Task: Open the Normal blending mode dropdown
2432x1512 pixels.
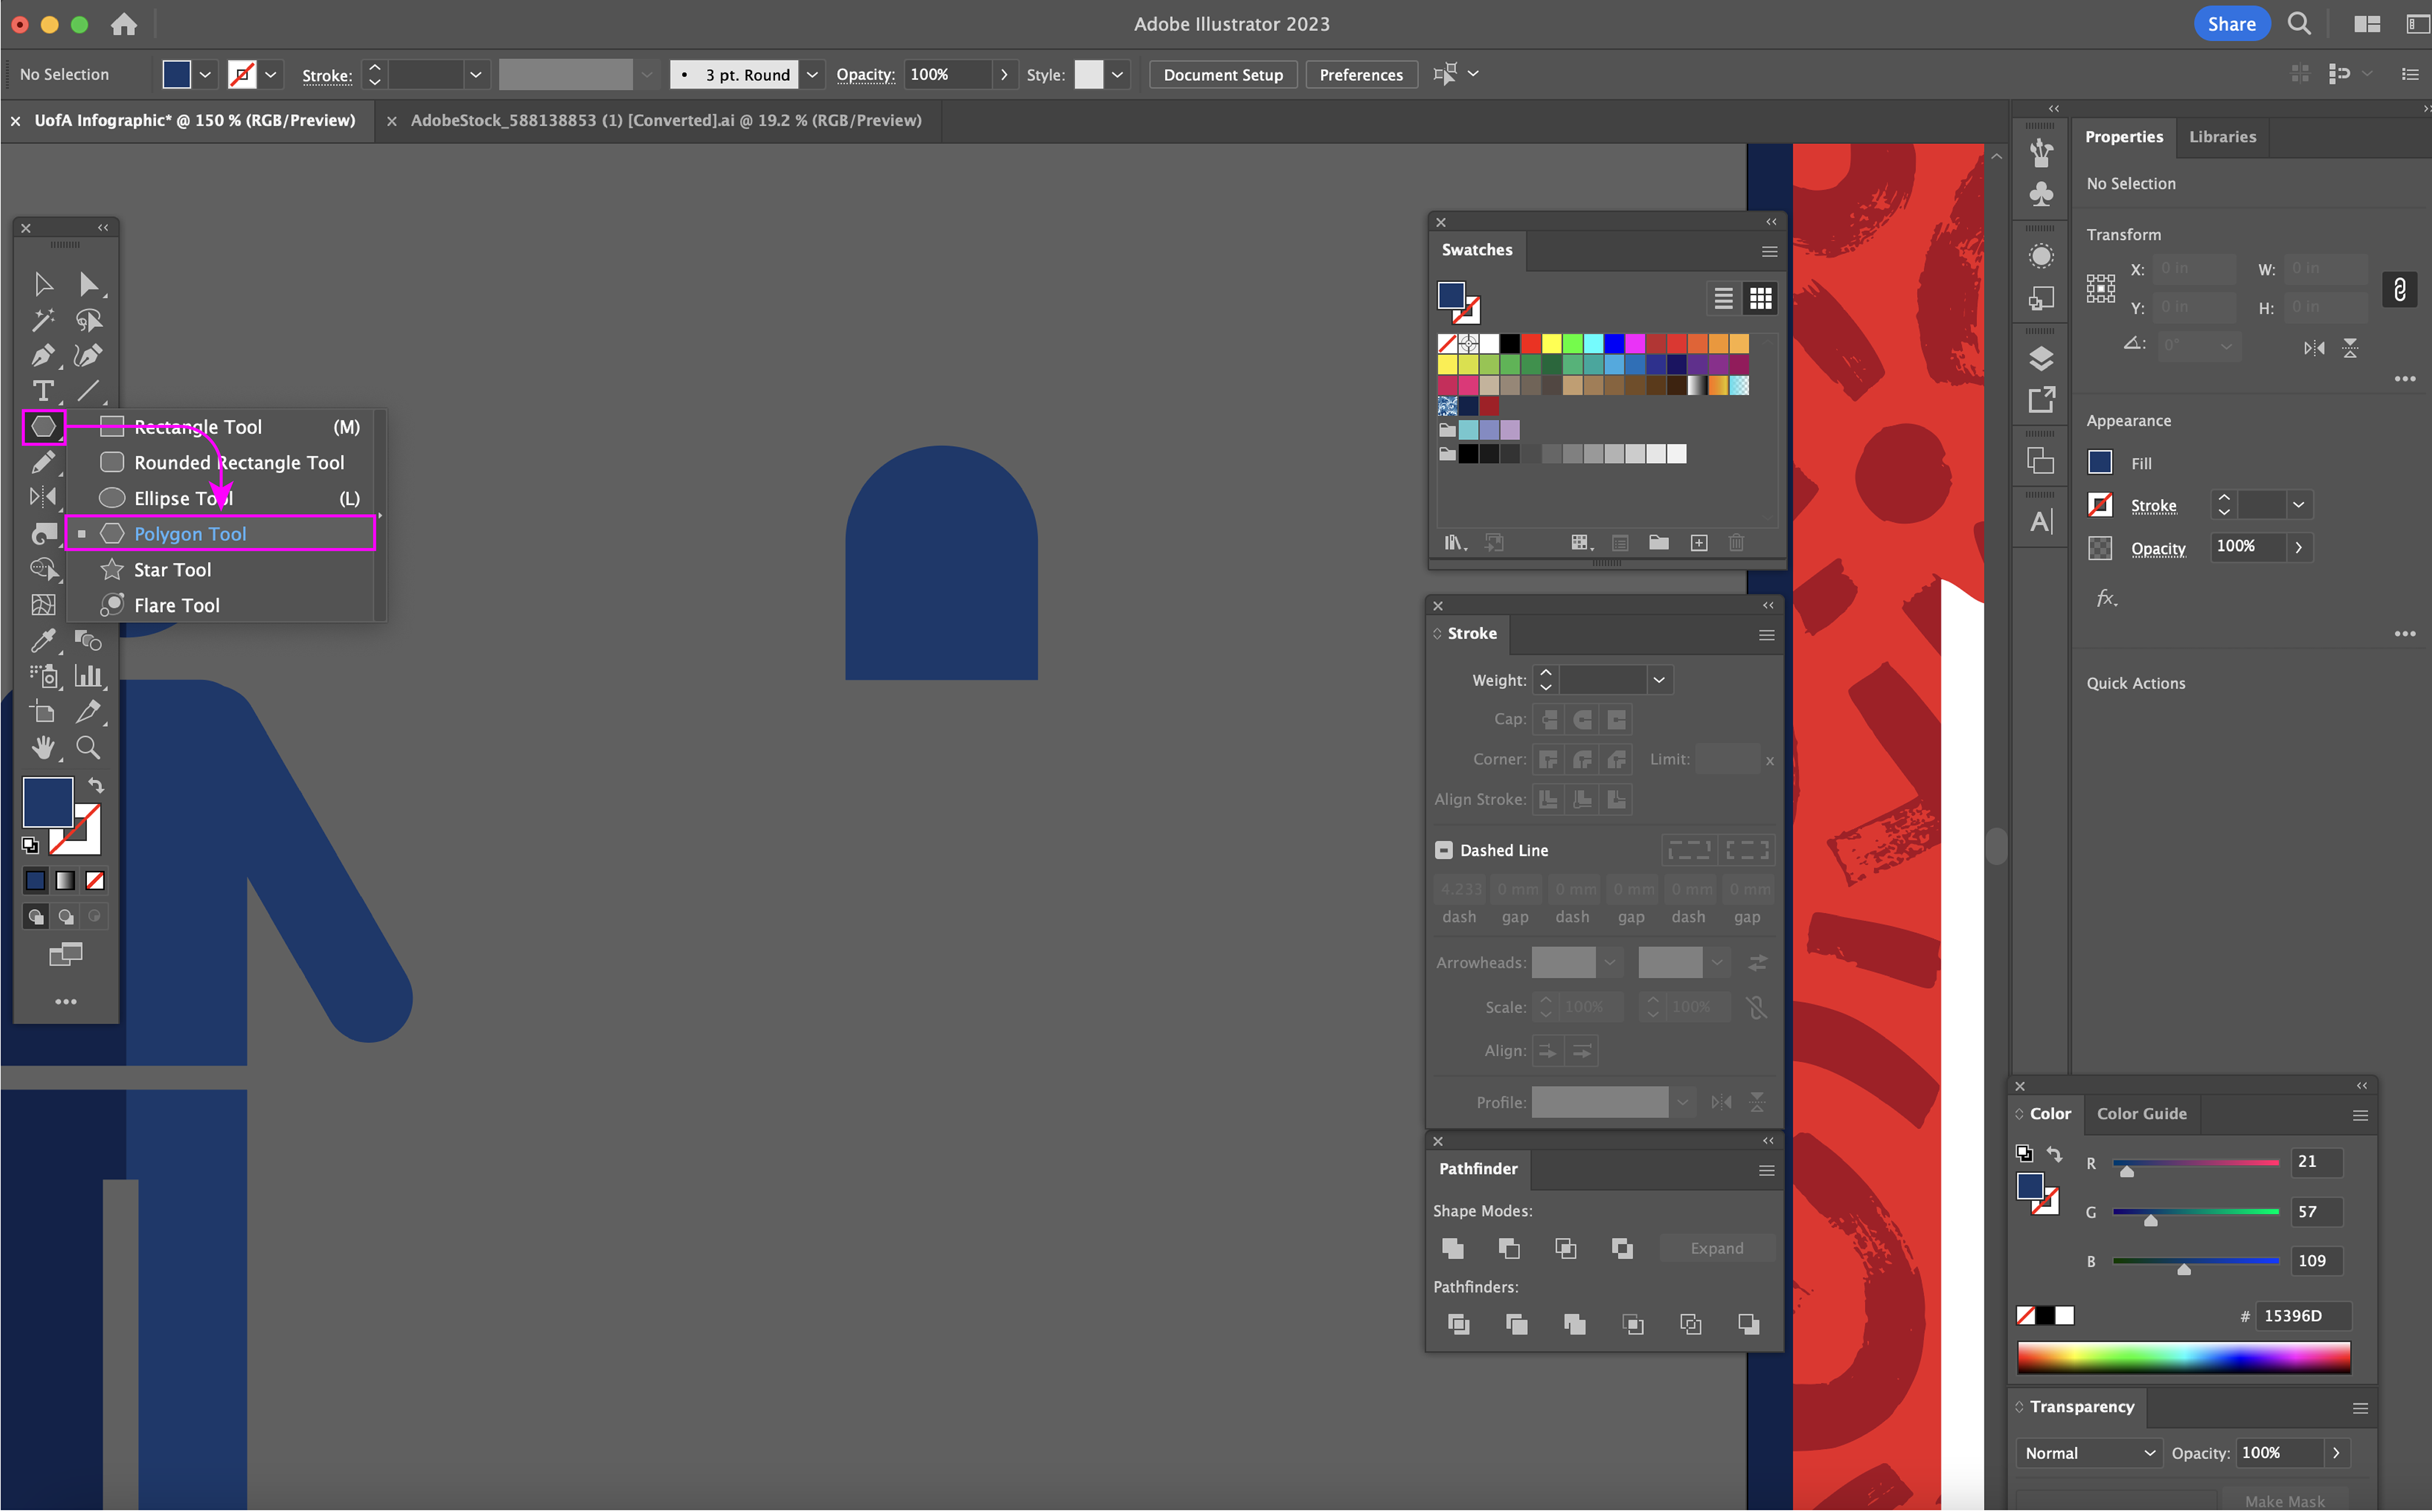Action: coord(2088,1453)
